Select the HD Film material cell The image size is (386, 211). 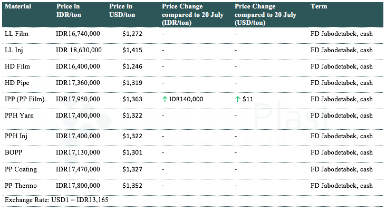pyautogui.click(x=17, y=66)
